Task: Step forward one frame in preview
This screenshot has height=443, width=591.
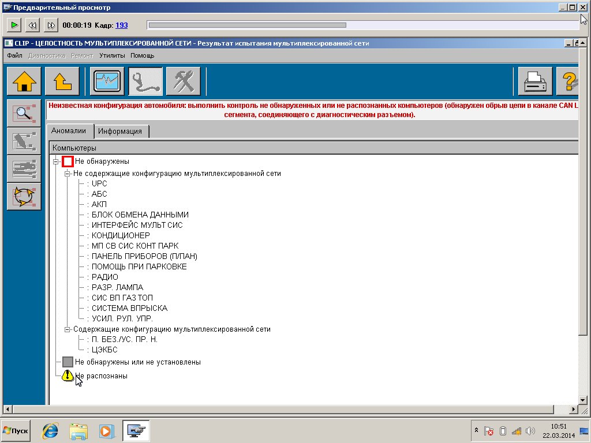Action: [x=51, y=25]
